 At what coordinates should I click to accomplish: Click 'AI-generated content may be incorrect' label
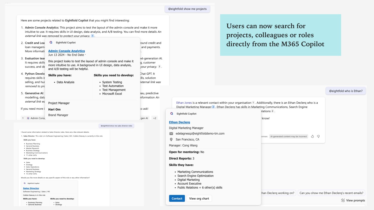(x=289, y=136)
